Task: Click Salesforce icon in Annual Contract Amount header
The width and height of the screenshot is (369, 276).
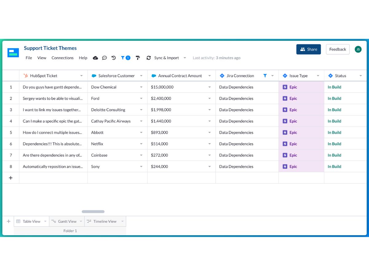Action: 154,76
